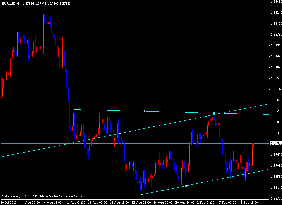282x205 pixels.
Task: Click the 30 Jul 2010 date label
Action: coord(9,203)
